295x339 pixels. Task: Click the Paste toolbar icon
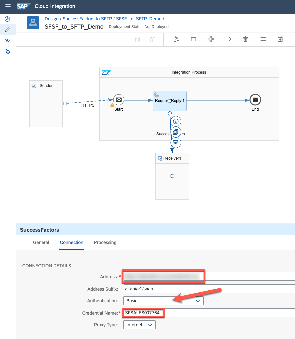(x=153, y=39)
